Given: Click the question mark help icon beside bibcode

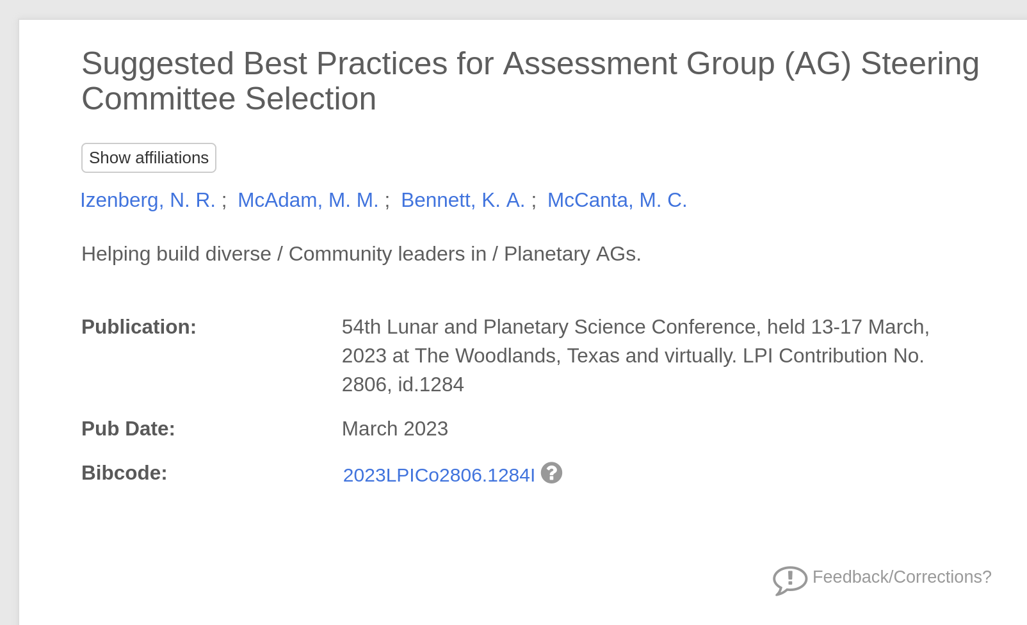Looking at the screenshot, I should (x=551, y=473).
